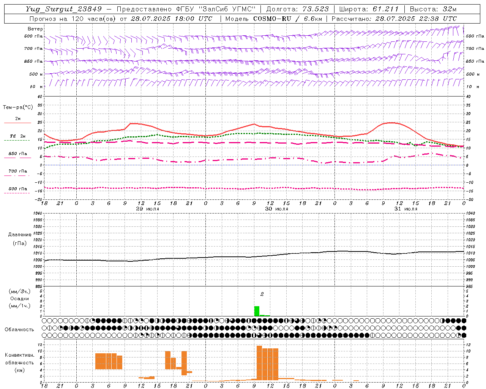Click the precipitation amount 2 above green bar

[x=262, y=294]
